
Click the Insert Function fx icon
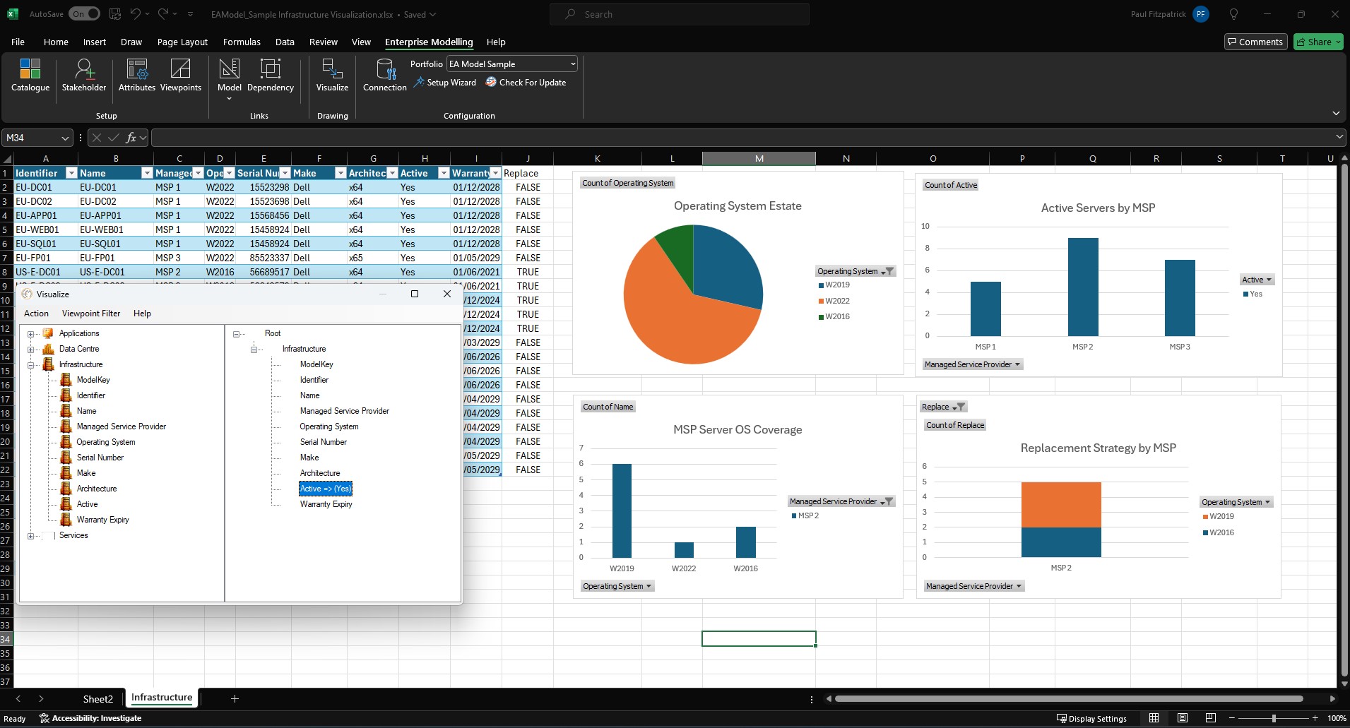(131, 138)
